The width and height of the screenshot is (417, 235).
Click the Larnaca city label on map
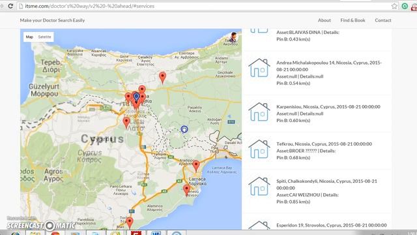click(x=197, y=181)
